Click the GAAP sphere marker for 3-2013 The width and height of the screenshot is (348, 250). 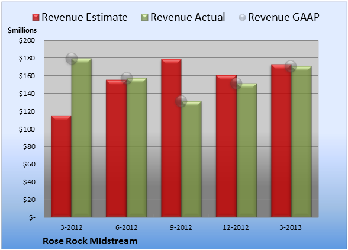pos(291,66)
